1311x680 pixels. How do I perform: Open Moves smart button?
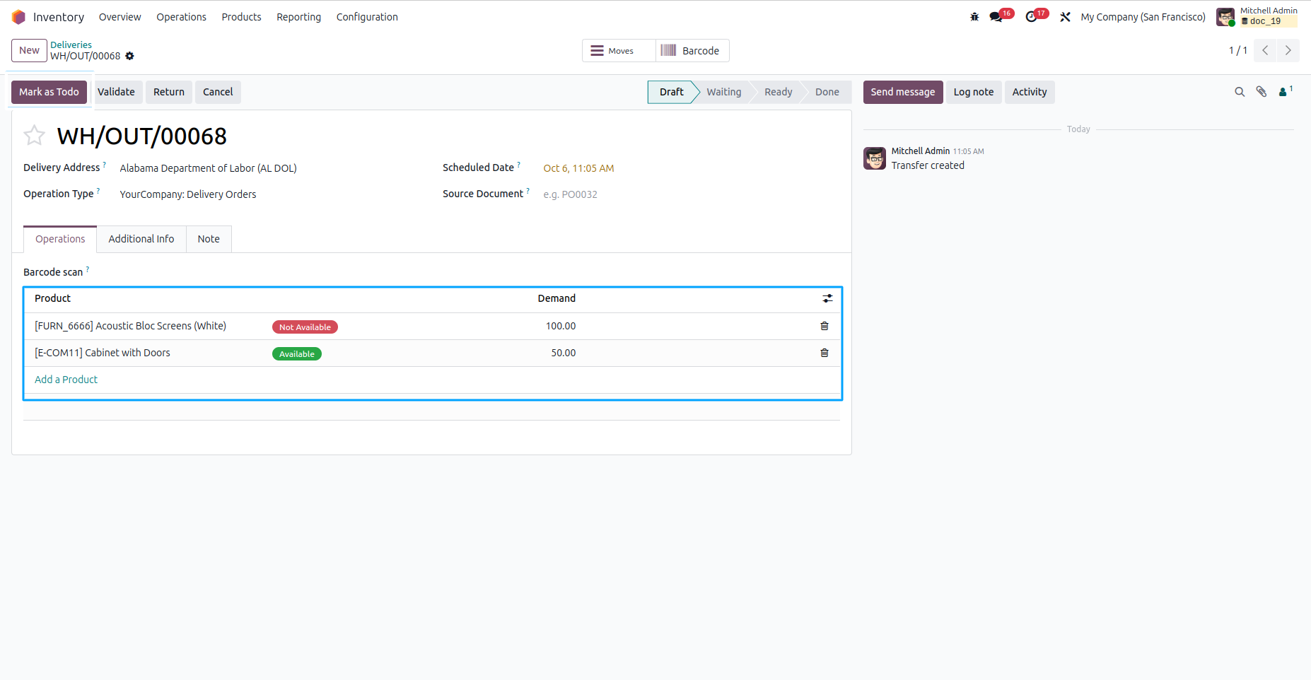click(x=619, y=51)
